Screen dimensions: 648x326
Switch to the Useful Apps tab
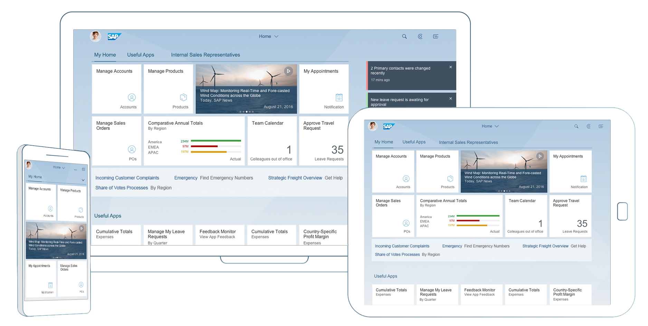140,55
